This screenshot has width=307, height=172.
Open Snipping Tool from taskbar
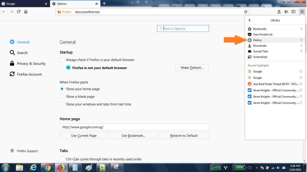[x=117, y=168]
